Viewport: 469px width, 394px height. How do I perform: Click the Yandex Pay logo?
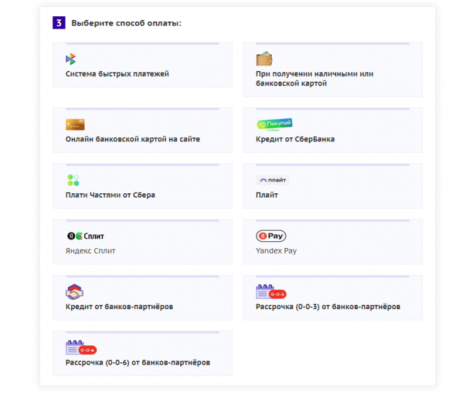271,236
